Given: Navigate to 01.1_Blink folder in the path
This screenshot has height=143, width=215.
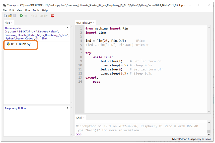Looking at the screenshot, I should tap(41, 39).
